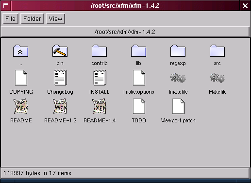Click the 'Imakefile' file name label
This screenshot has width=251, height=183.
click(178, 92)
